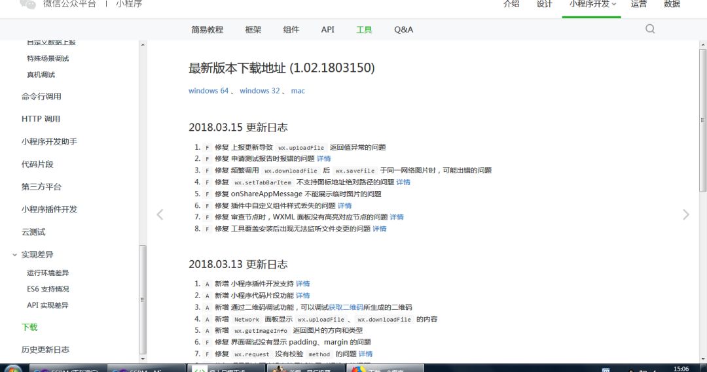
Task: Open the 介绍 top navigation item
Action: pos(511,5)
